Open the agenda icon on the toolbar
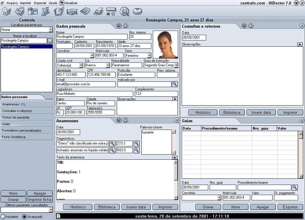Screen dimensions: 305x220 [x=6, y=12]
